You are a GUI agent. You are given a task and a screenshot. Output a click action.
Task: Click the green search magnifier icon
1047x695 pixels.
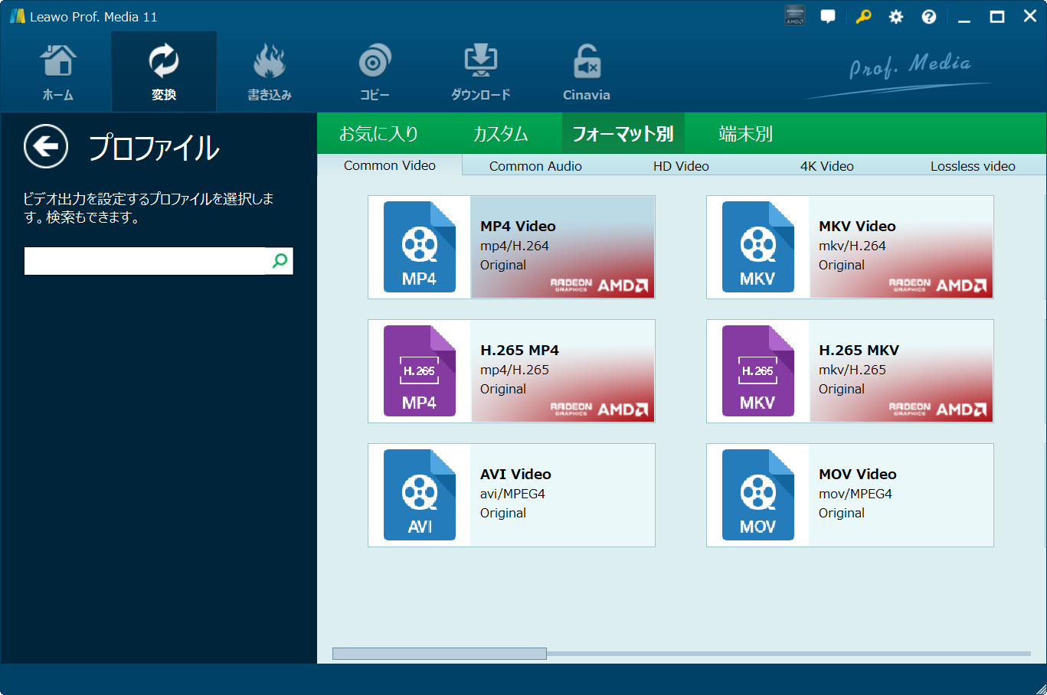280,261
